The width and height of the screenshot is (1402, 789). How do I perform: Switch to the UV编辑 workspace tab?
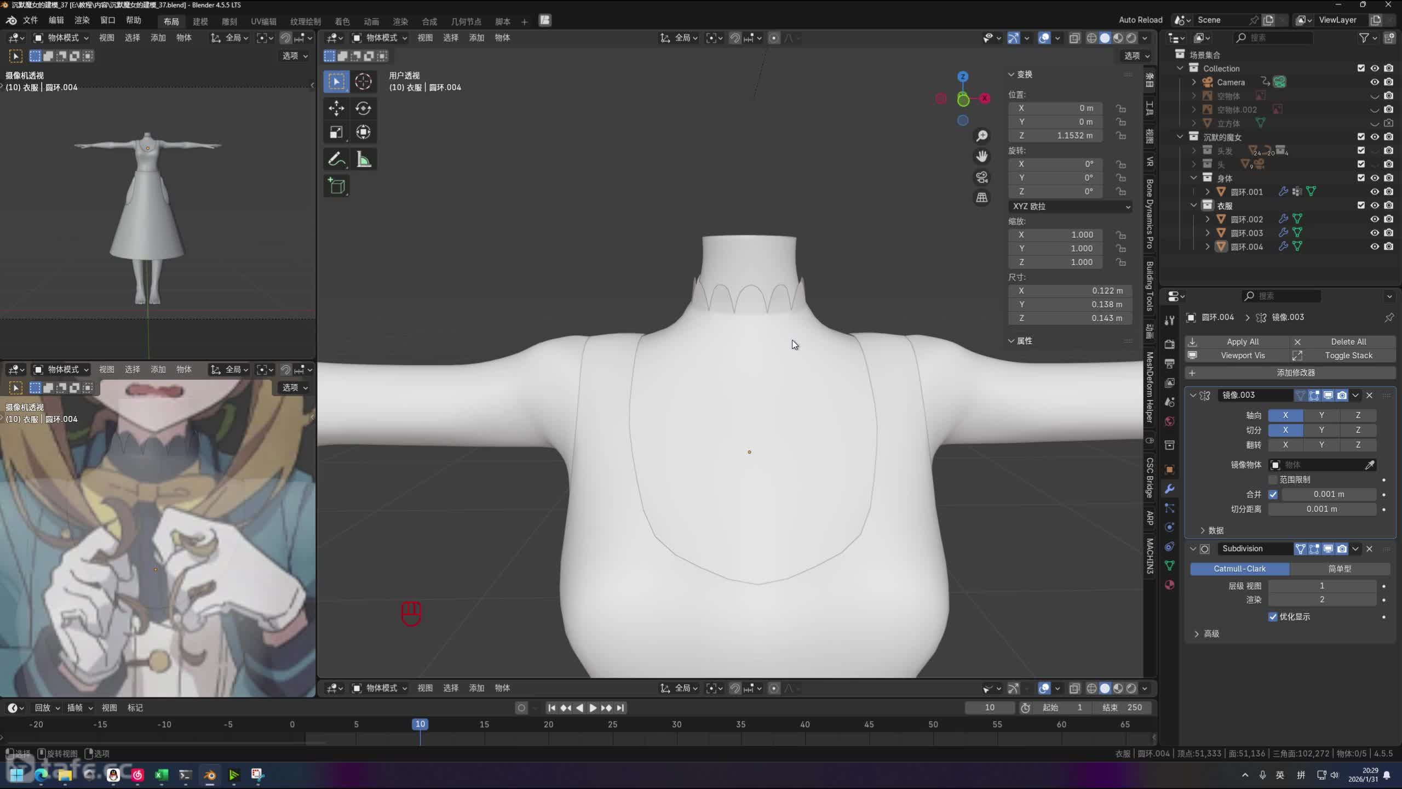(263, 21)
